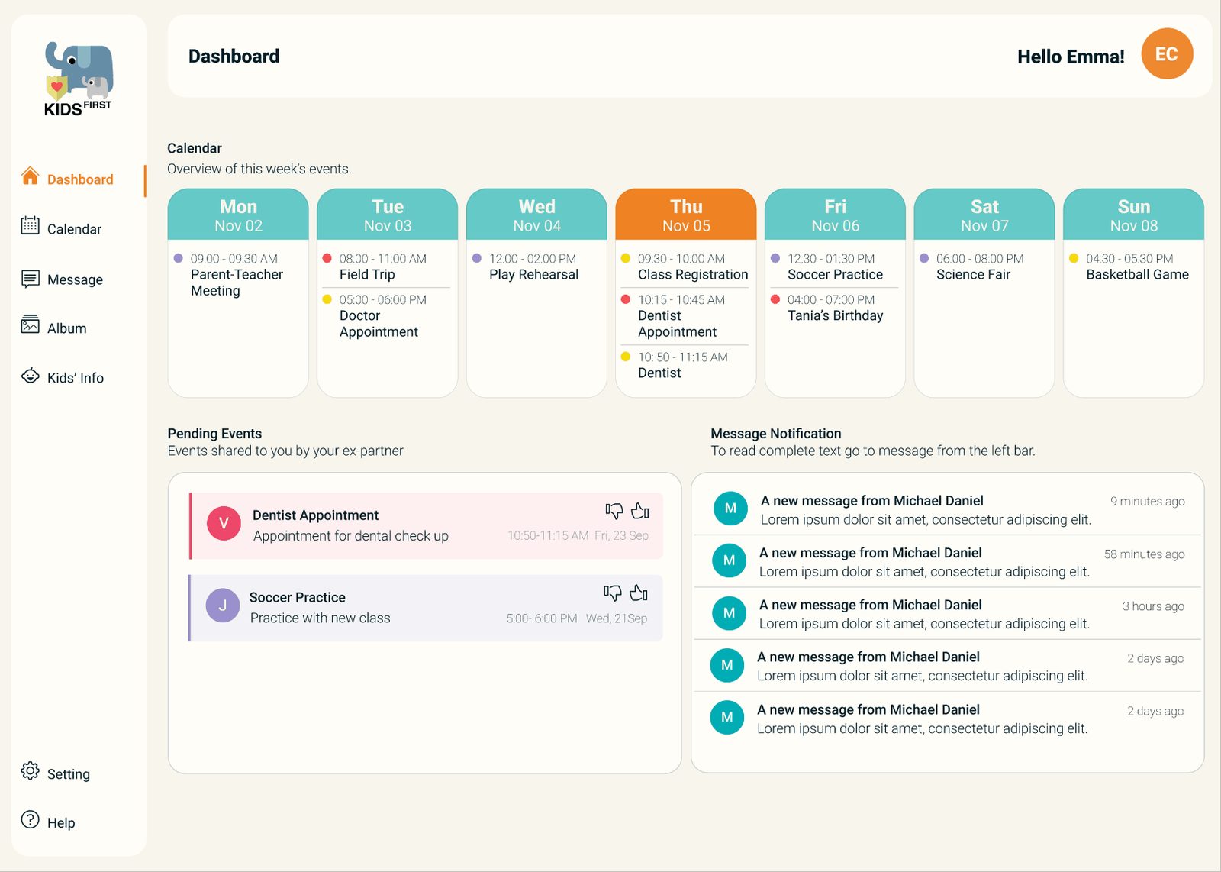Click the Hello Emma! greeting
1221x872 pixels.
pyautogui.click(x=1071, y=57)
